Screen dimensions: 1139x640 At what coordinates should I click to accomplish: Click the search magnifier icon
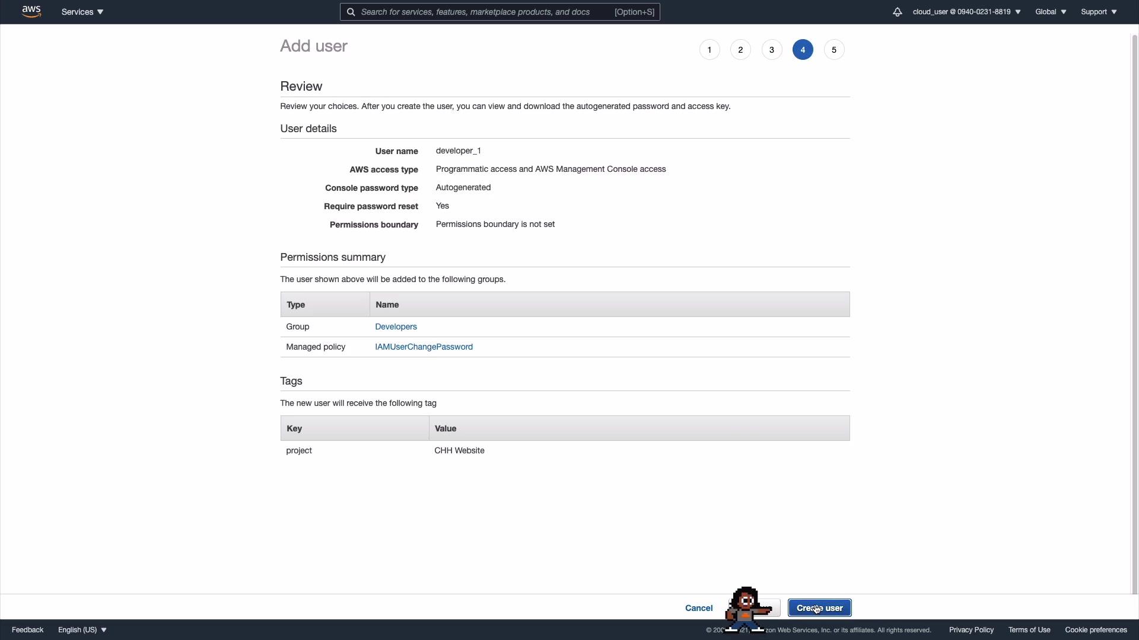[x=351, y=12]
